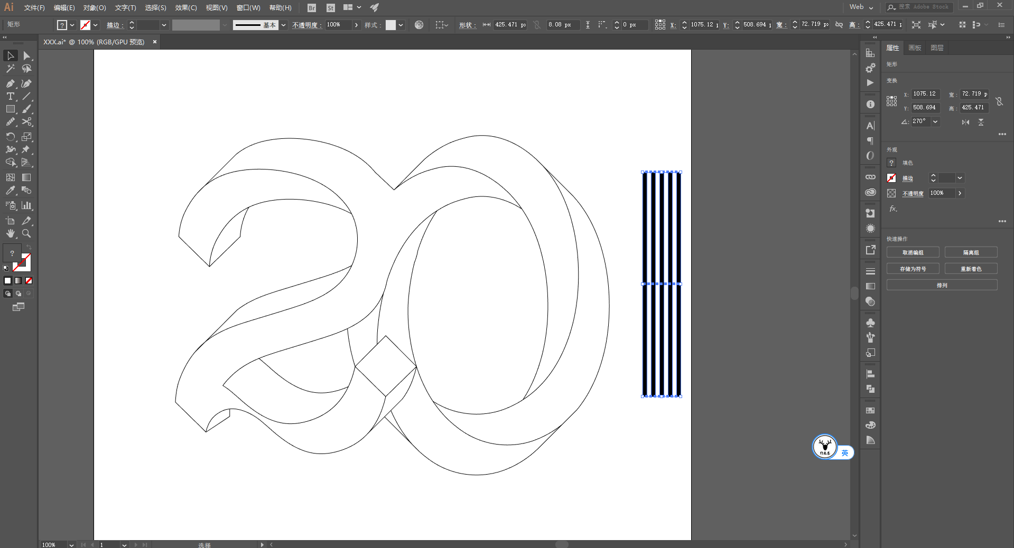Image resolution: width=1014 pixels, height=548 pixels.
Task: Open the brush definition Basic dropdown
Action: (284, 25)
